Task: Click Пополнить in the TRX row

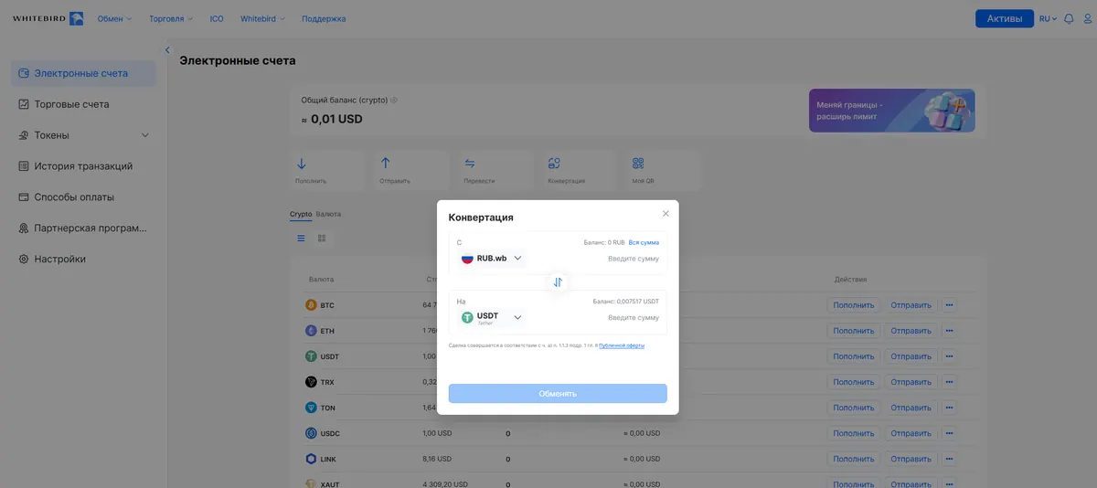Action: pyautogui.click(x=854, y=382)
